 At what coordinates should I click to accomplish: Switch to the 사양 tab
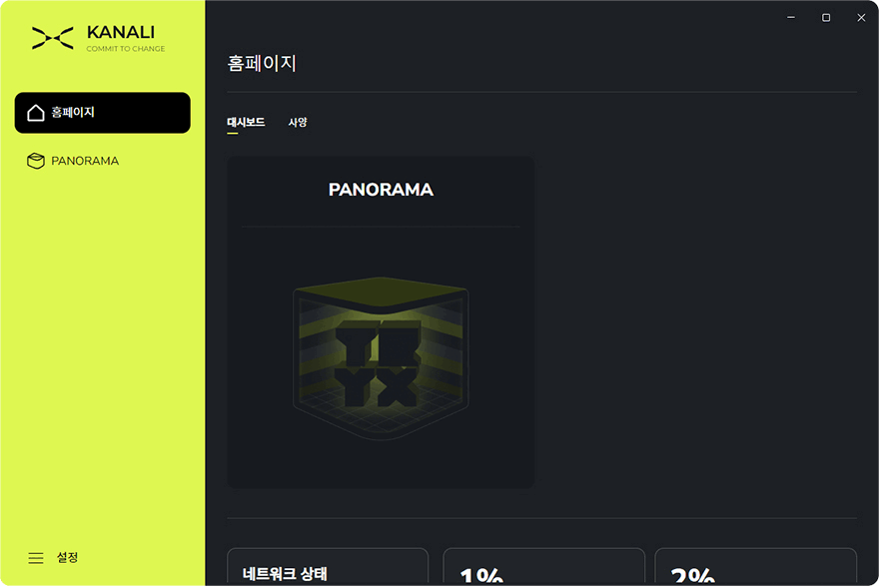(x=297, y=122)
